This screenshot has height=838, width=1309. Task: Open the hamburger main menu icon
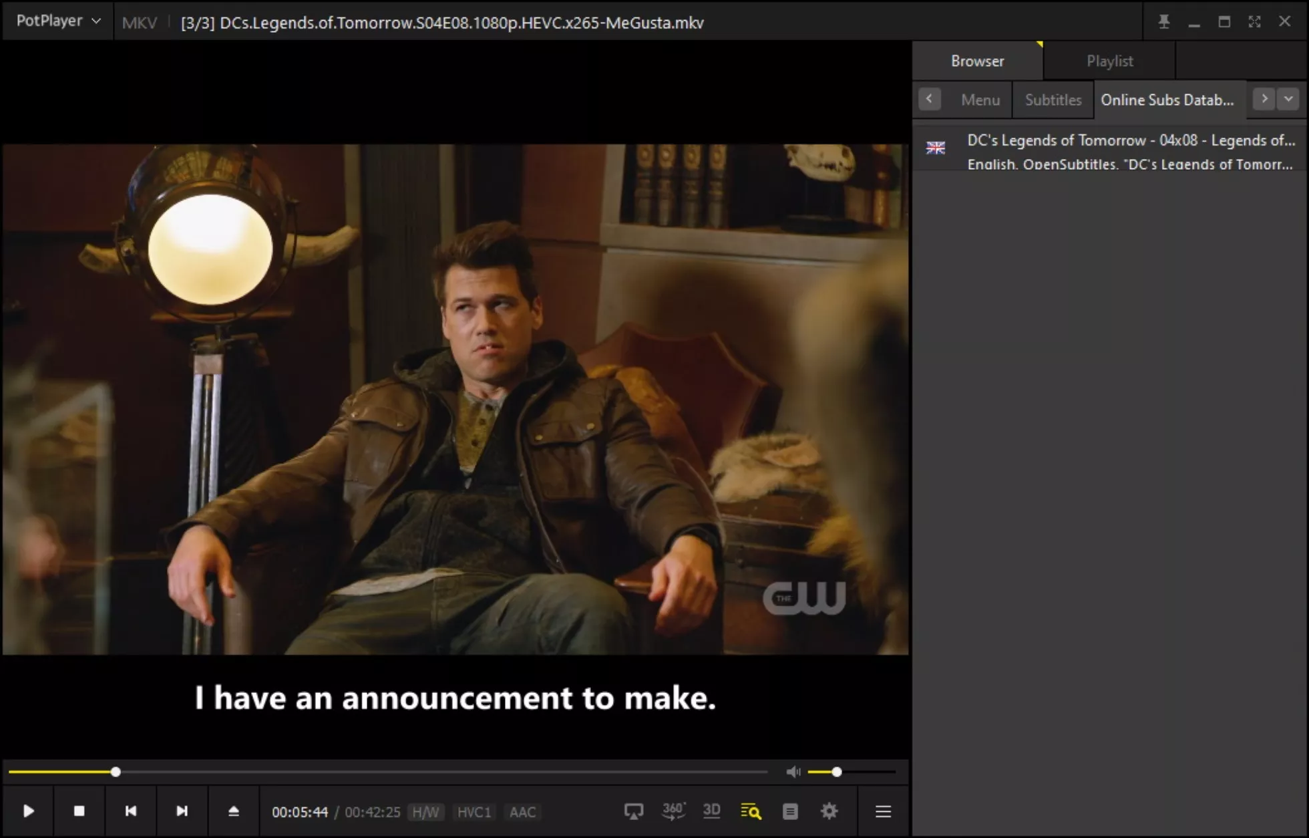click(883, 811)
